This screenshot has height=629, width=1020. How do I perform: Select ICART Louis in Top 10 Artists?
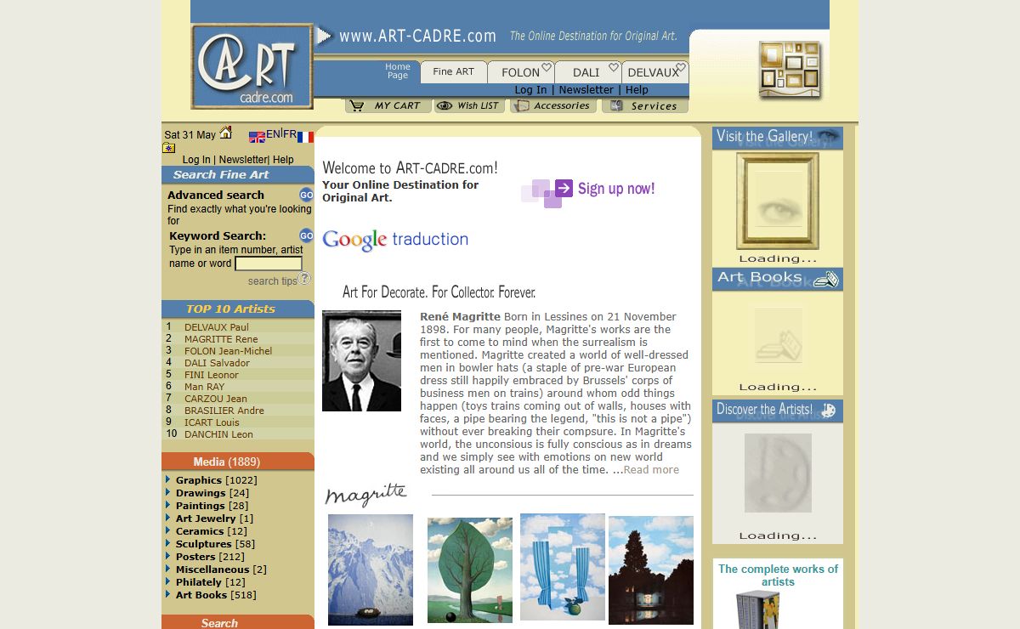point(212,422)
